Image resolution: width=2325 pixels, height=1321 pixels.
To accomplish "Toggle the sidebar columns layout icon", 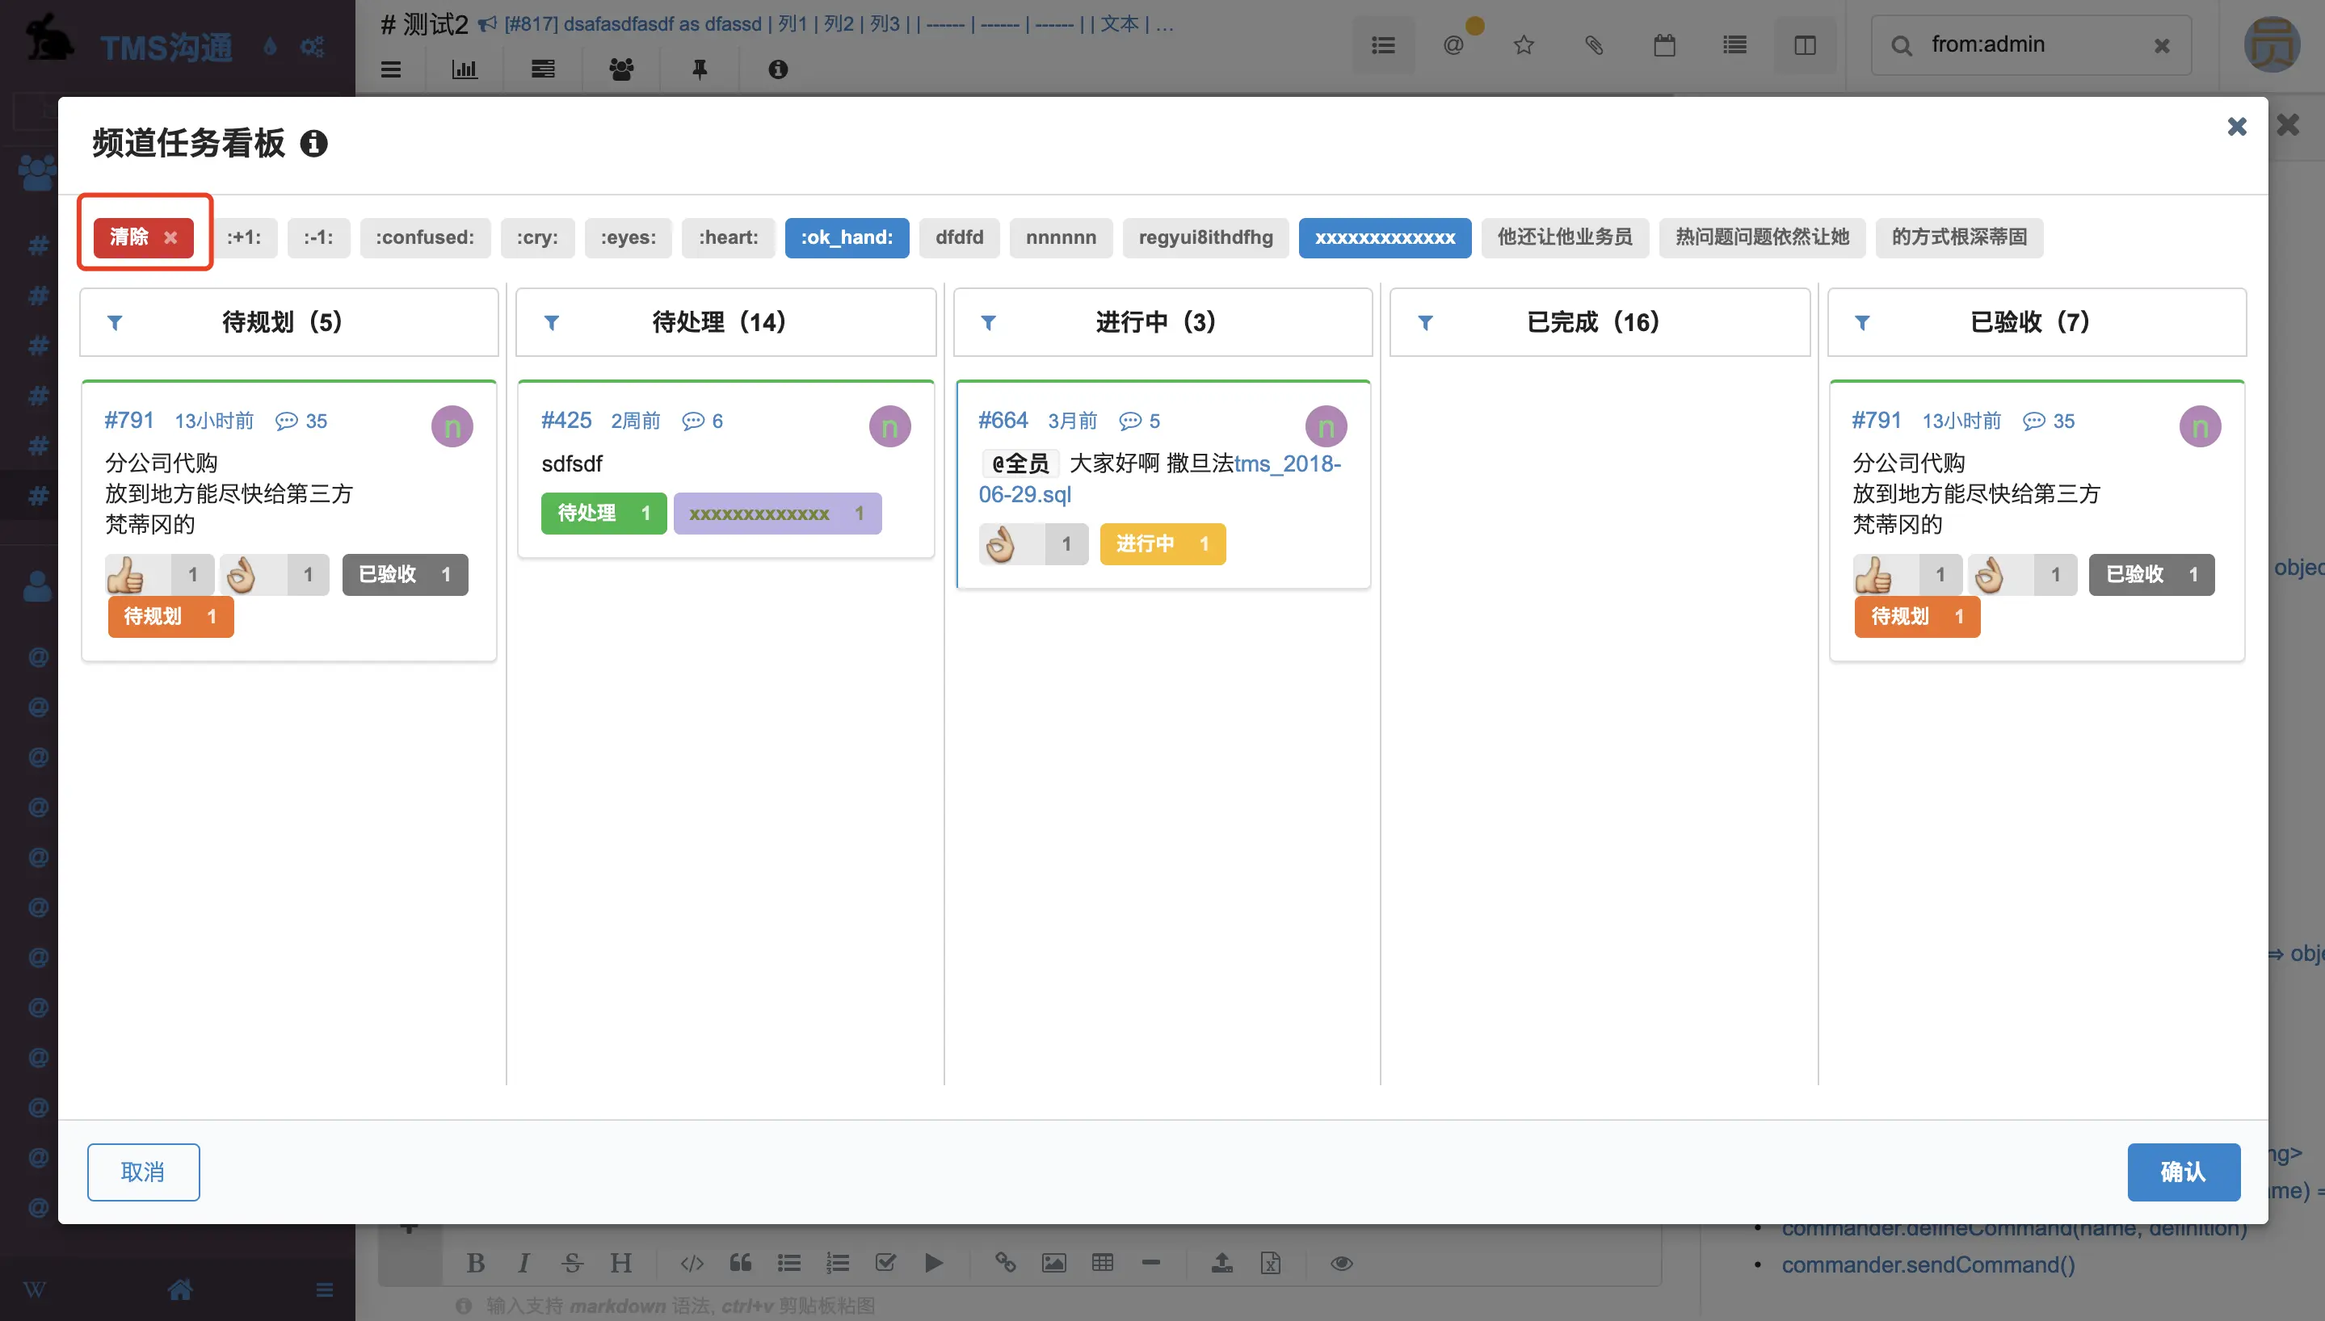I will pyautogui.click(x=1805, y=45).
